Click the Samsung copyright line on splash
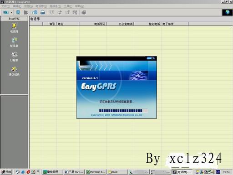The image size is (233, 175). point(116,115)
